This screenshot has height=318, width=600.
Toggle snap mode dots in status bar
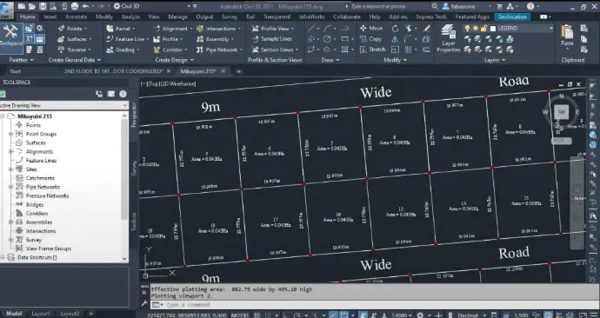(x=267, y=315)
